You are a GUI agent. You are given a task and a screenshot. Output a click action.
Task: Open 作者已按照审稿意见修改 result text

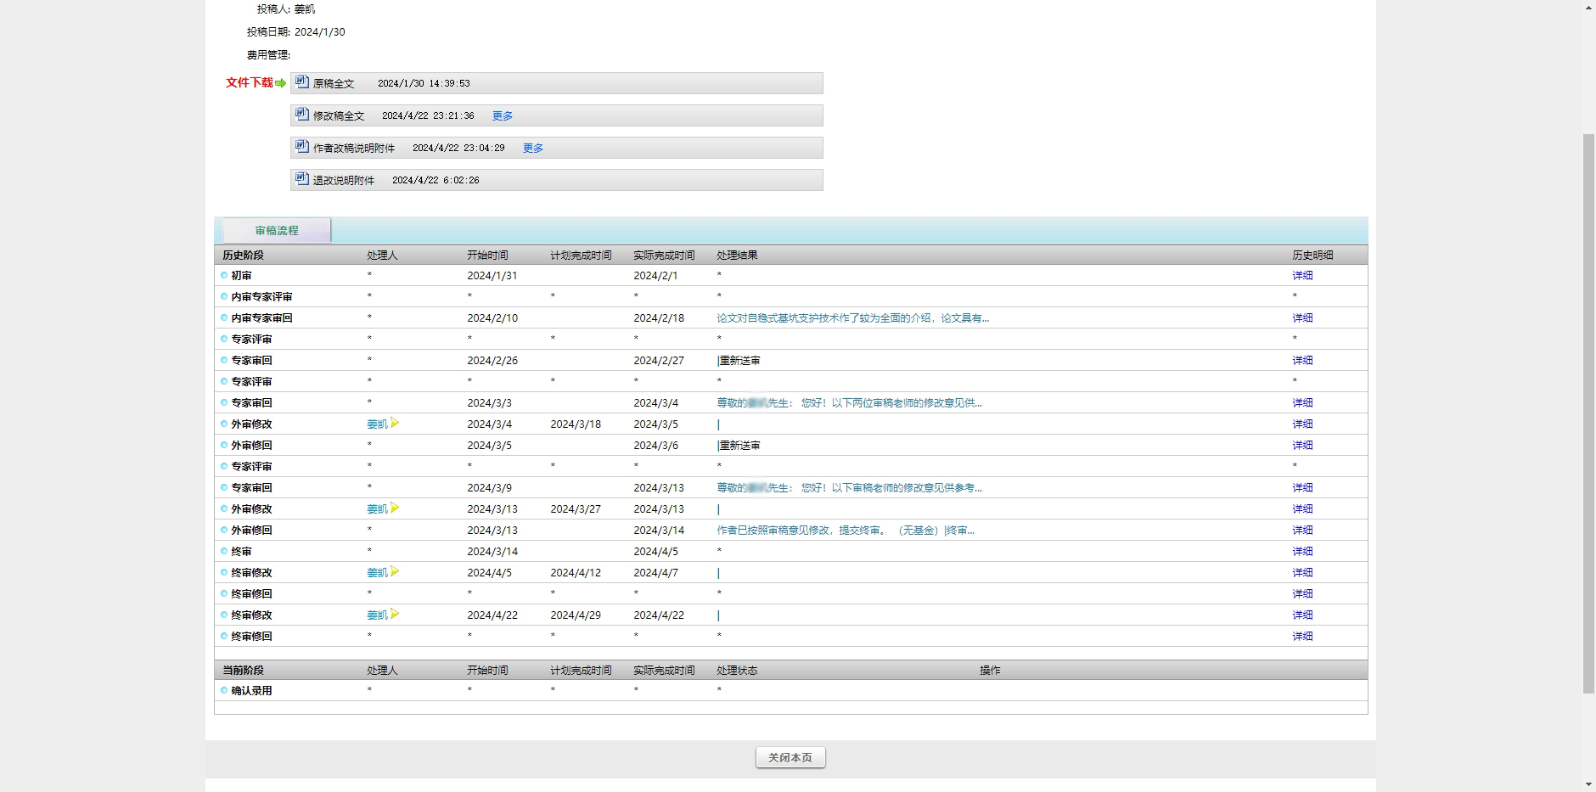coord(845,530)
